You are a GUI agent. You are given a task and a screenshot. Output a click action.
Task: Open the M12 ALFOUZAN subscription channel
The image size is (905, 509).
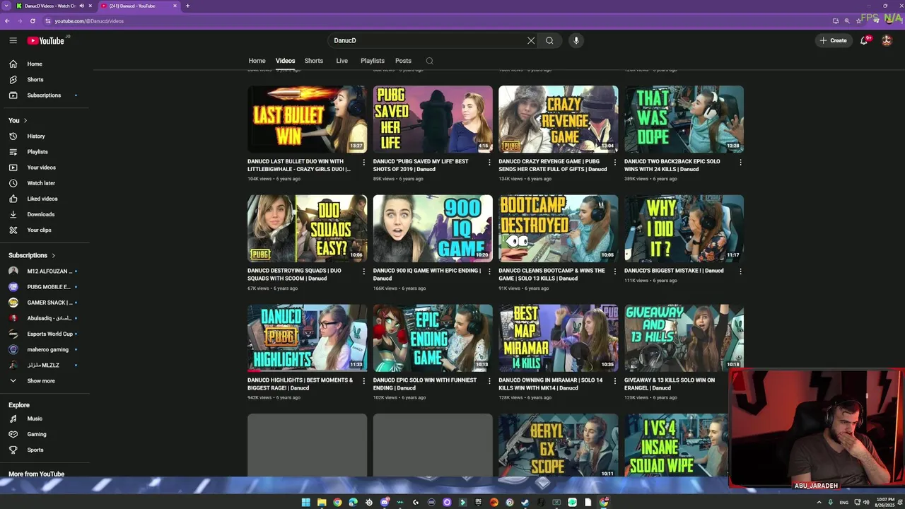(x=47, y=271)
